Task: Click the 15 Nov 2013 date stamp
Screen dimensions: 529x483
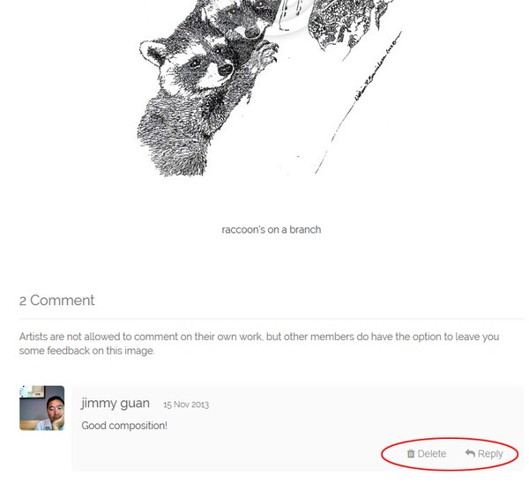Action: click(x=186, y=405)
